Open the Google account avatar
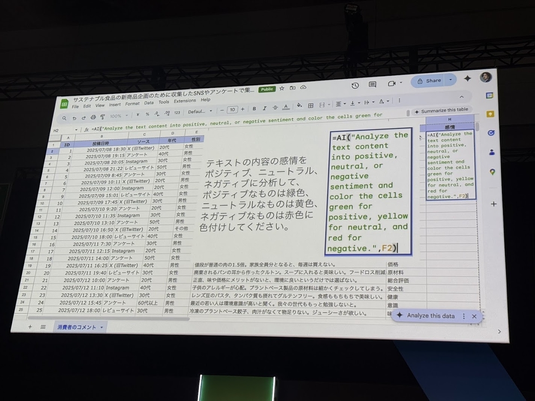Image resolution: width=535 pixels, height=401 pixels. pyautogui.click(x=486, y=77)
